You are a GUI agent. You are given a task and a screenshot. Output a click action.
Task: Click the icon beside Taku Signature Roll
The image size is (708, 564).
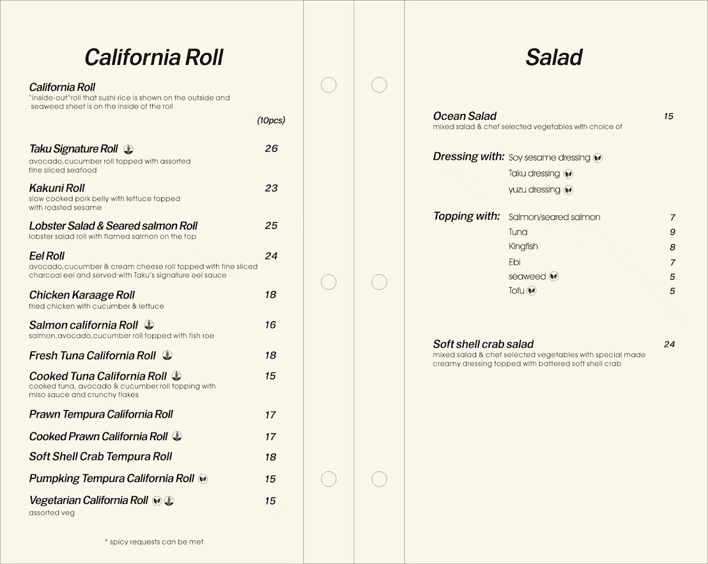tap(130, 149)
